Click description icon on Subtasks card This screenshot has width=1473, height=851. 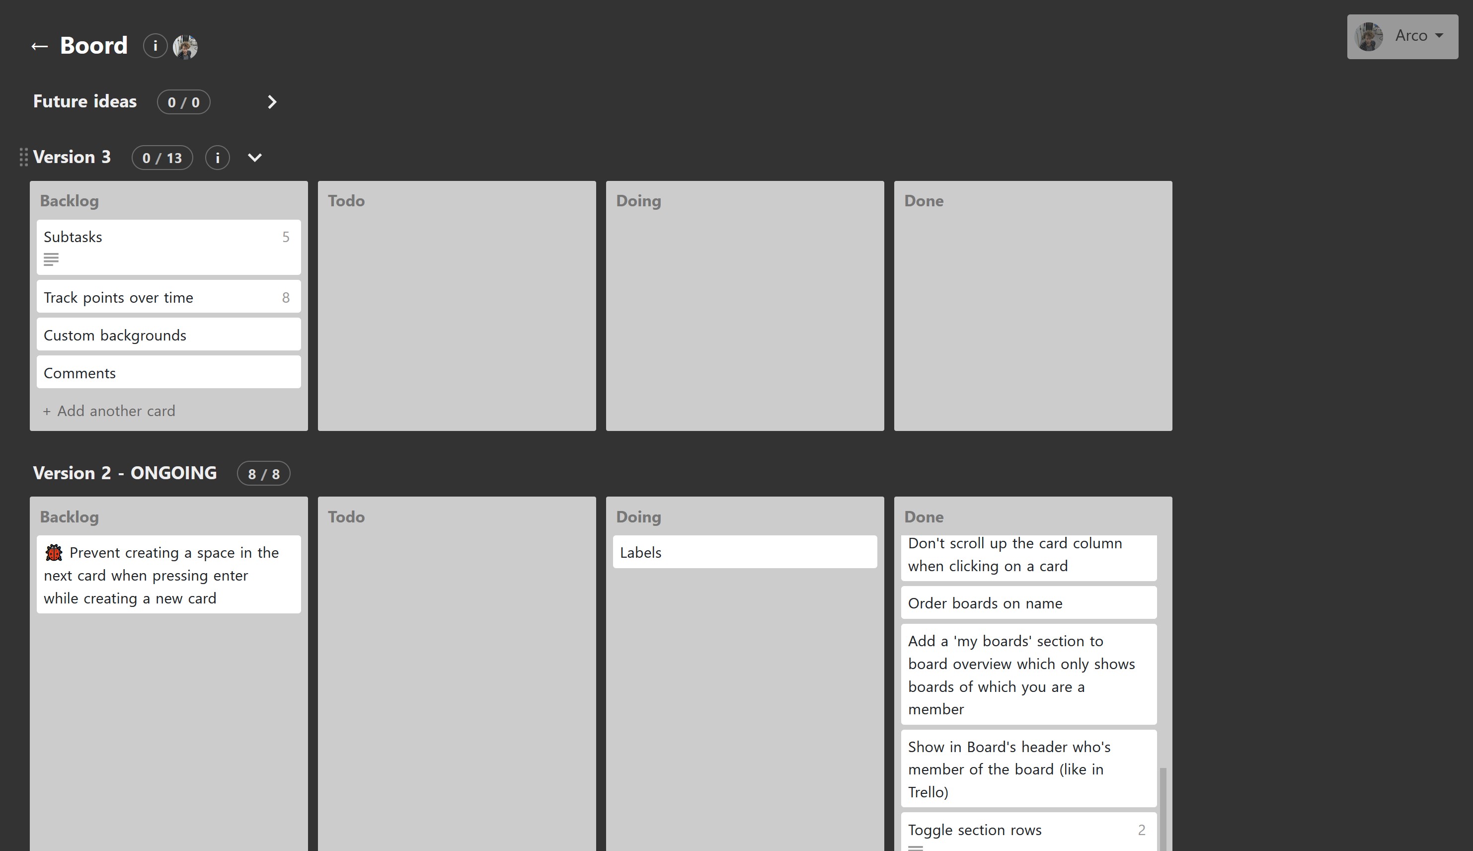pyautogui.click(x=51, y=259)
